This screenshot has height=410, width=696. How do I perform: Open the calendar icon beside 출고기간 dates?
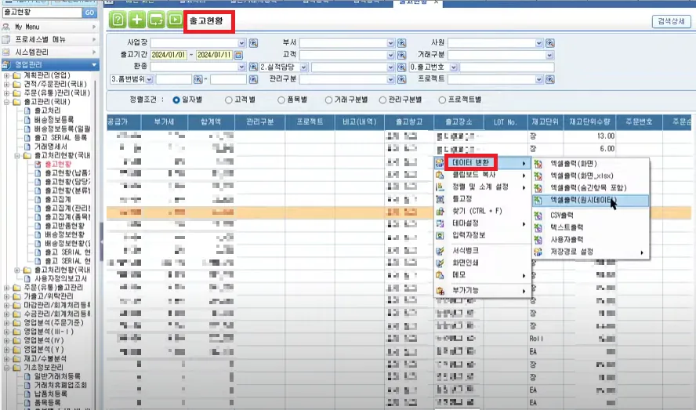[x=238, y=55]
